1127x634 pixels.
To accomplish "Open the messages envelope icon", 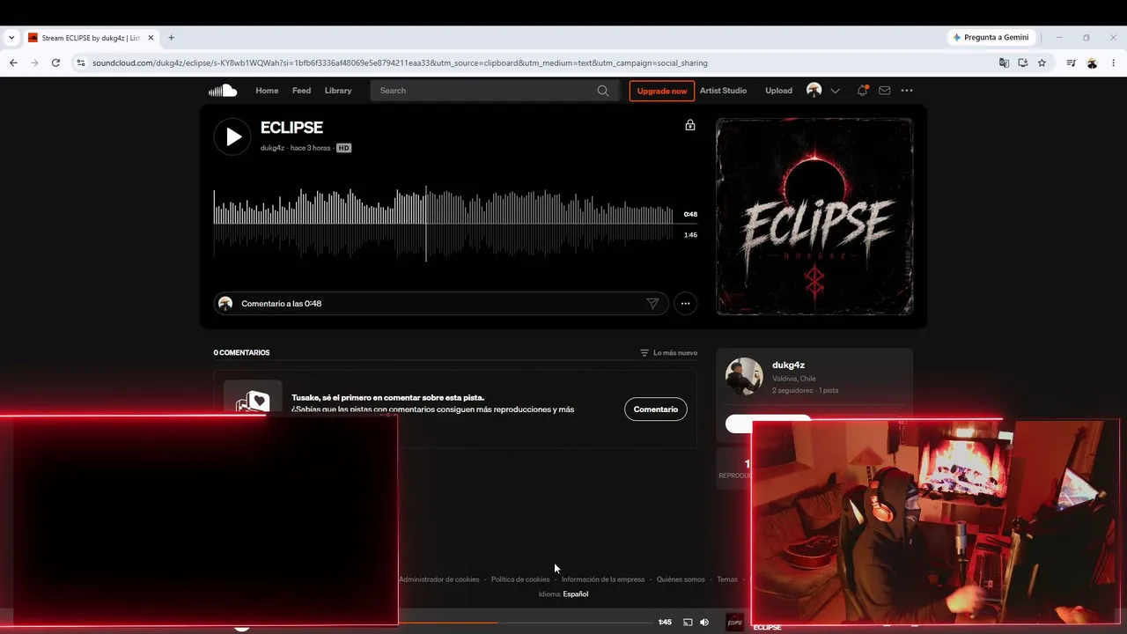I will pyautogui.click(x=885, y=91).
